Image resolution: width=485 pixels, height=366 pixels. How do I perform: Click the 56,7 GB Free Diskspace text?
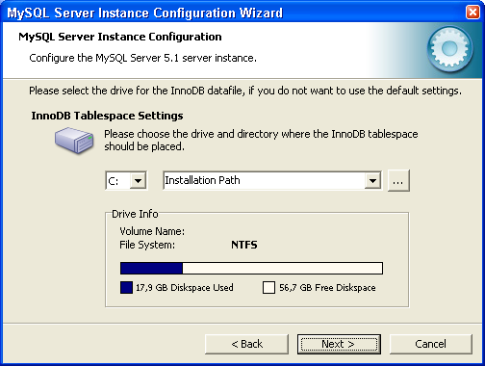tap(327, 287)
